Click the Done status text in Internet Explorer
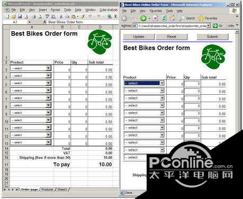The height and width of the screenshot is (199, 243). tap(129, 193)
